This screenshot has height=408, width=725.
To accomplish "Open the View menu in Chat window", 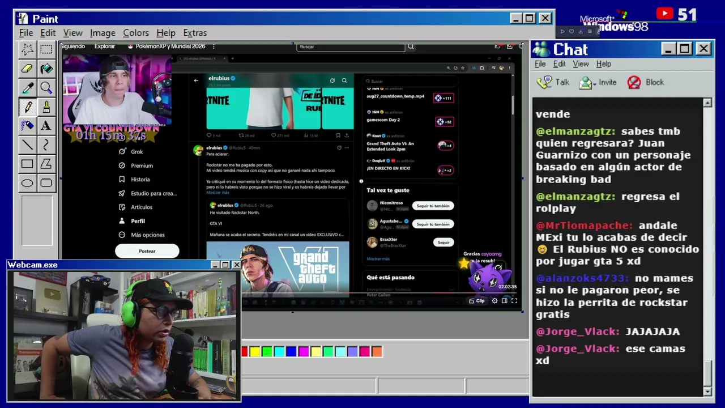I will click(581, 64).
